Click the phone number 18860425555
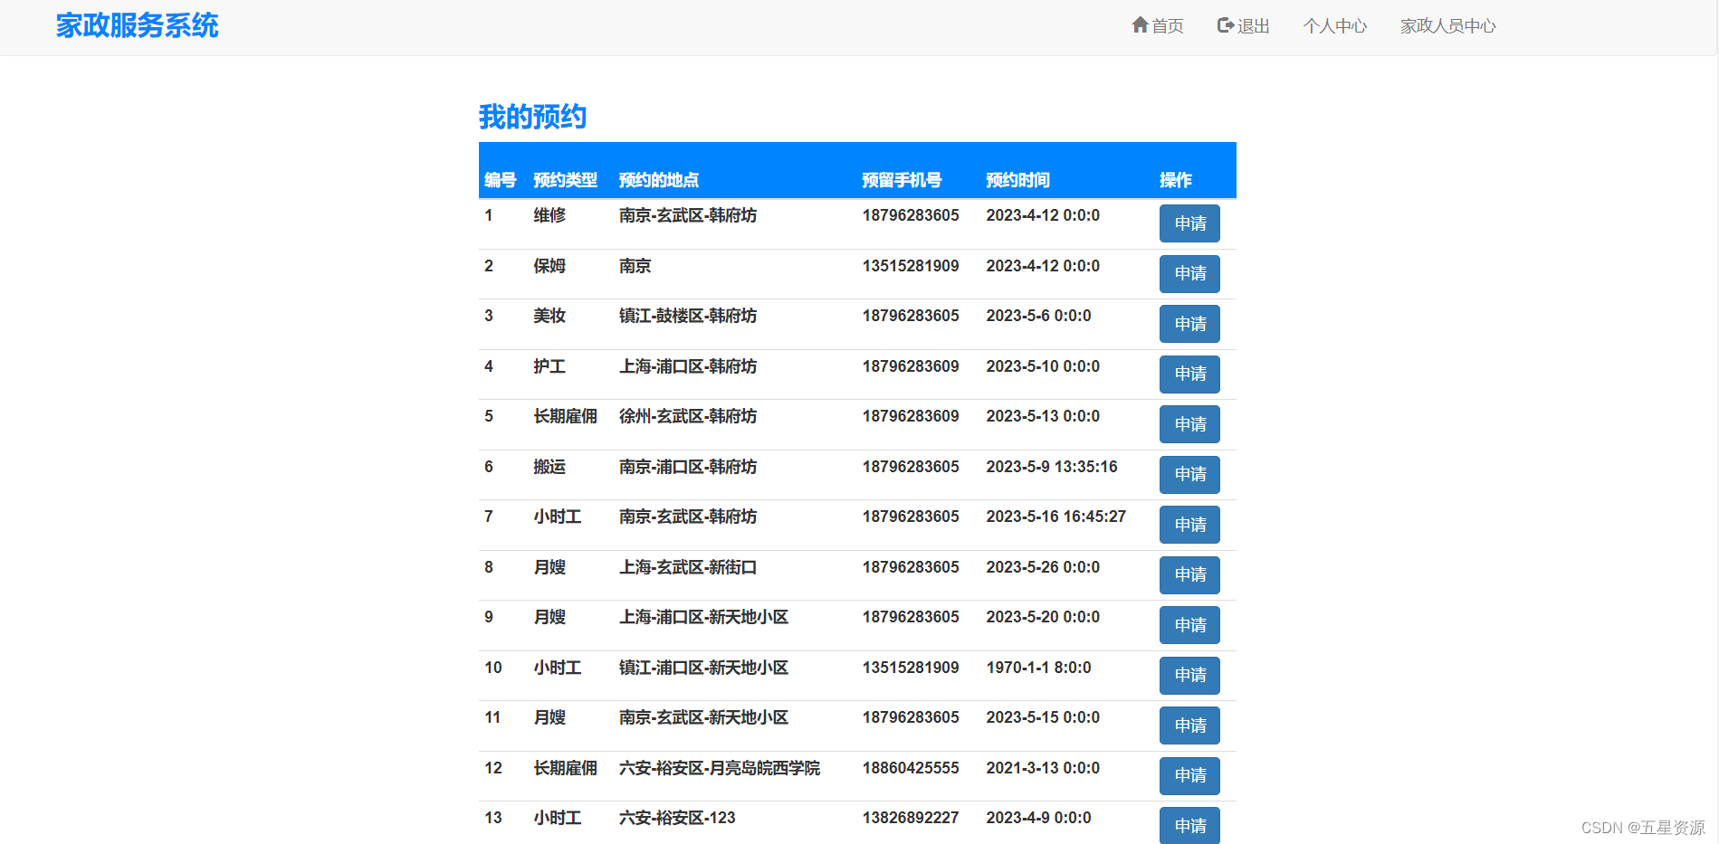The width and height of the screenshot is (1719, 844). 911,768
